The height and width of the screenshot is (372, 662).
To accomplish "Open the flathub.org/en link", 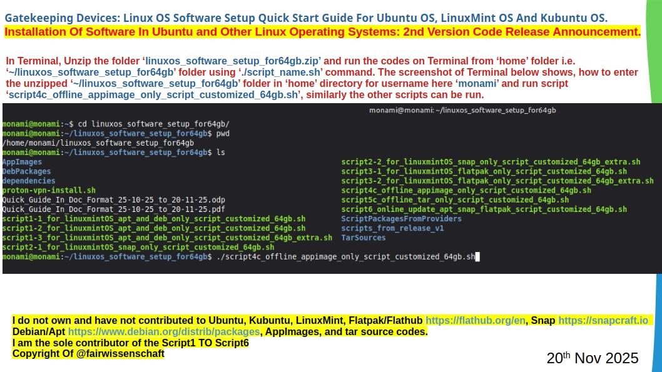I will click(x=476, y=321).
